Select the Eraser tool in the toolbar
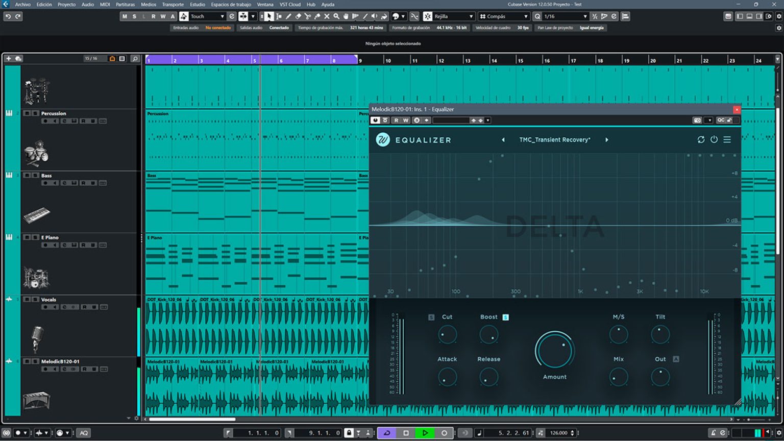784x441 pixels. coord(299,16)
